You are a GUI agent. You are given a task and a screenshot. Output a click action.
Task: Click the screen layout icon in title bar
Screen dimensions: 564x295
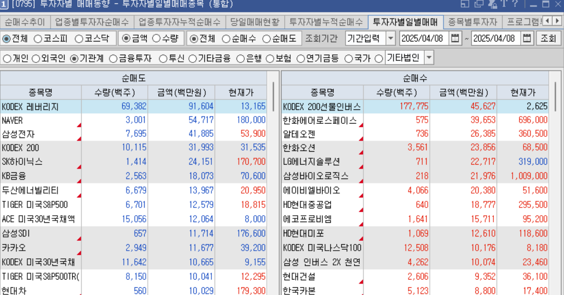tap(465, 4)
